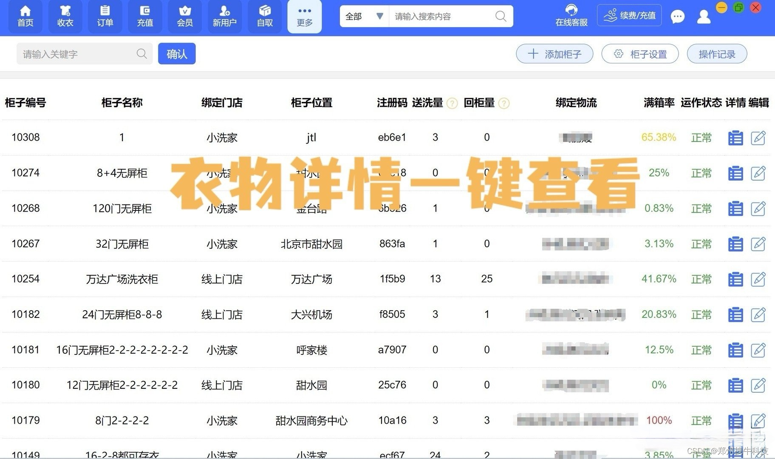Open the 更多 more menu

[x=305, y=16]
